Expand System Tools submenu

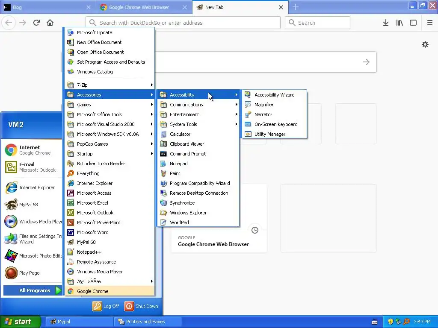(198, 124)
